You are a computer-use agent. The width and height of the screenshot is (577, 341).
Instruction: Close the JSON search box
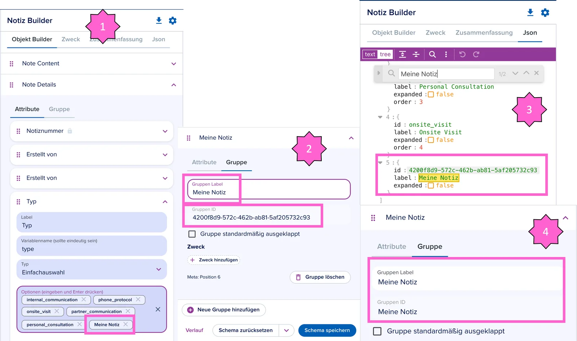(537, 73)
